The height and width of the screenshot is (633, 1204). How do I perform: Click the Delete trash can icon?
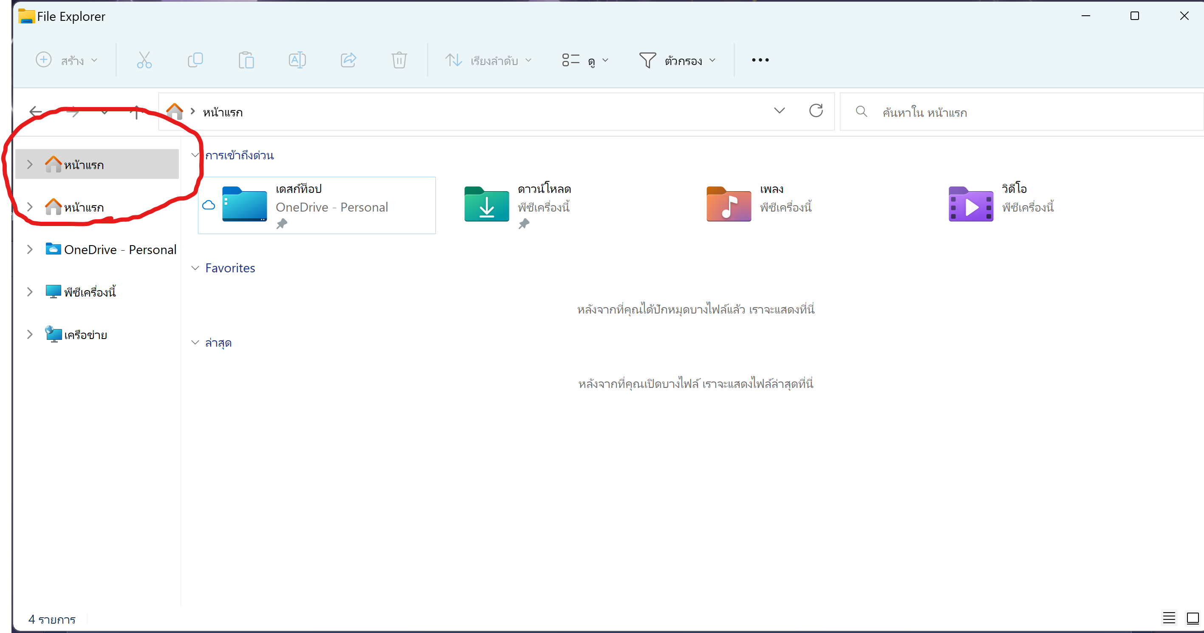pyautogui.click(x=399, y=60)
